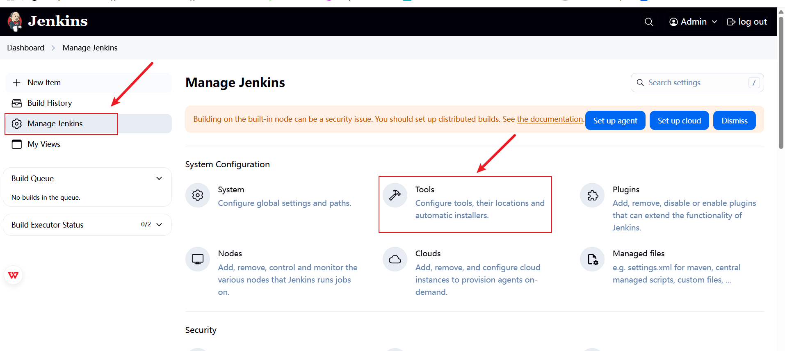
Task: Open the New Item menu entry
Action: 89,82
